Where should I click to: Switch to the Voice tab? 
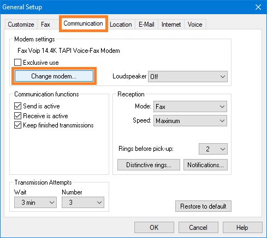click(195, 25)
